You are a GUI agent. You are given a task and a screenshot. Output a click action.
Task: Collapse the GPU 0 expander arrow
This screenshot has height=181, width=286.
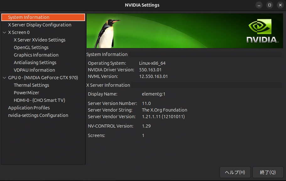point(4,78)
